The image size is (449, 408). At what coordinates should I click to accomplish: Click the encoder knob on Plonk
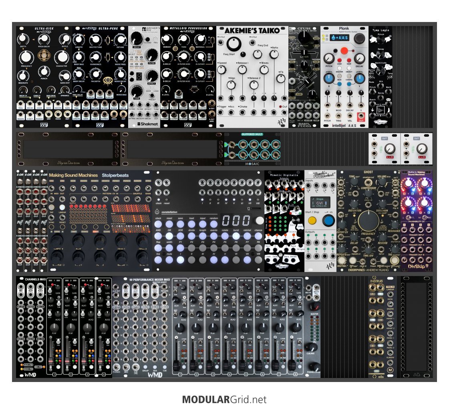click(x=359, y=38)
